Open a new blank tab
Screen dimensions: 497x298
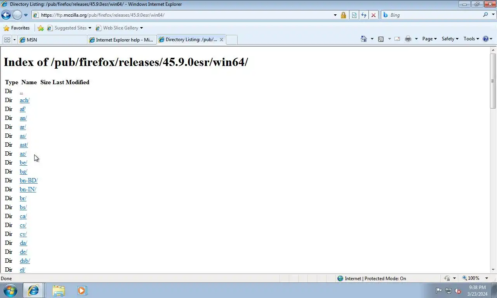pos(231,40)
